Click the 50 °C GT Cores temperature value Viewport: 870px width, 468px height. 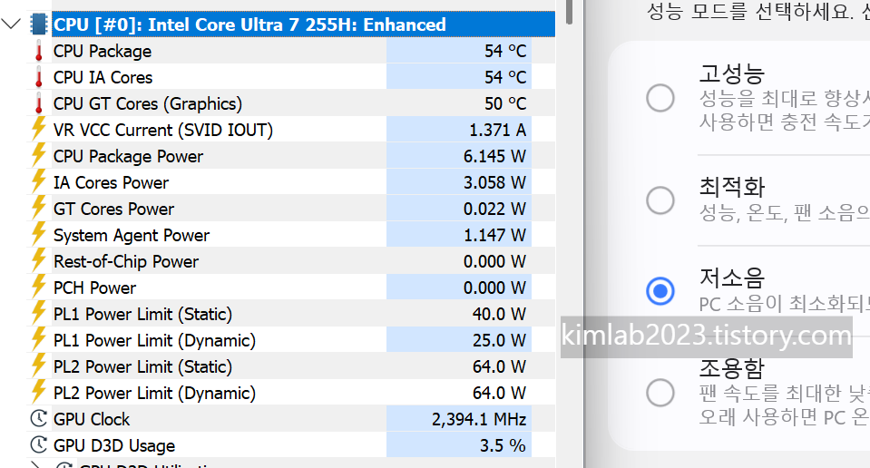pos(505,103)
